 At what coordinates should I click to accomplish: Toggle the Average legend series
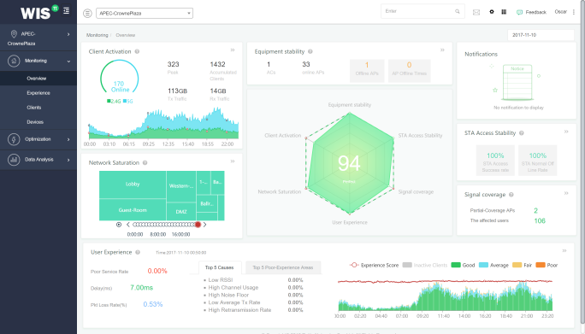[x=493, y=266]
